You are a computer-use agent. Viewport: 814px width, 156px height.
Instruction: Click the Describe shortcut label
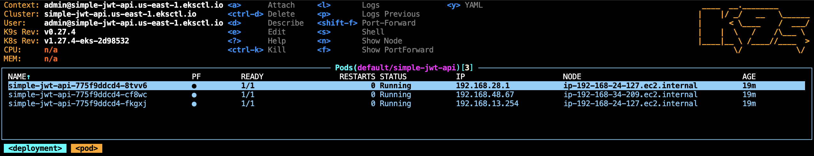(x=286, y=23)
